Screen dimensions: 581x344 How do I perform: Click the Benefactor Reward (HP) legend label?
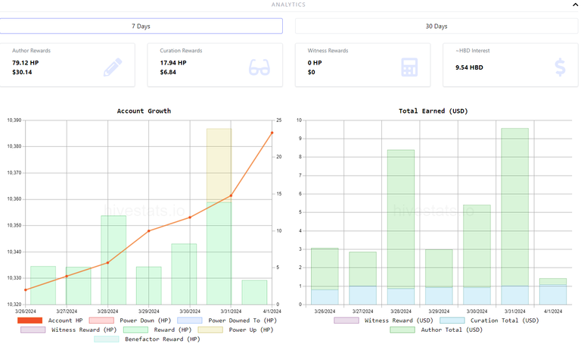click(163, 339)
